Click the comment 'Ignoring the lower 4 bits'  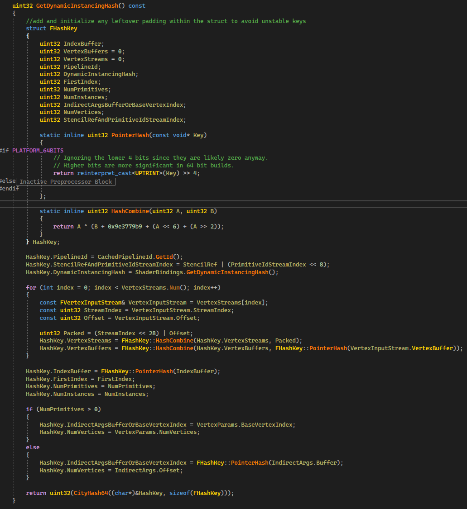[x=160, y=158]
